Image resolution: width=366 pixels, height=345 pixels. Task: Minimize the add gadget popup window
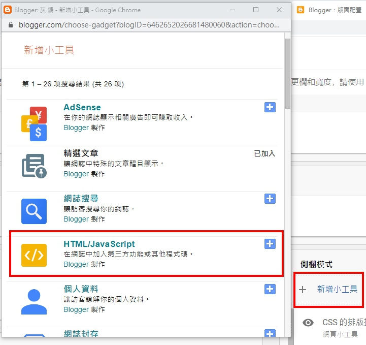click(232, 10)
